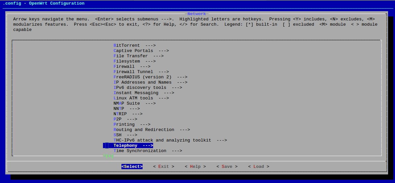Click the <Select> button
The image size is (395, 183).
[x=132, y=167]
